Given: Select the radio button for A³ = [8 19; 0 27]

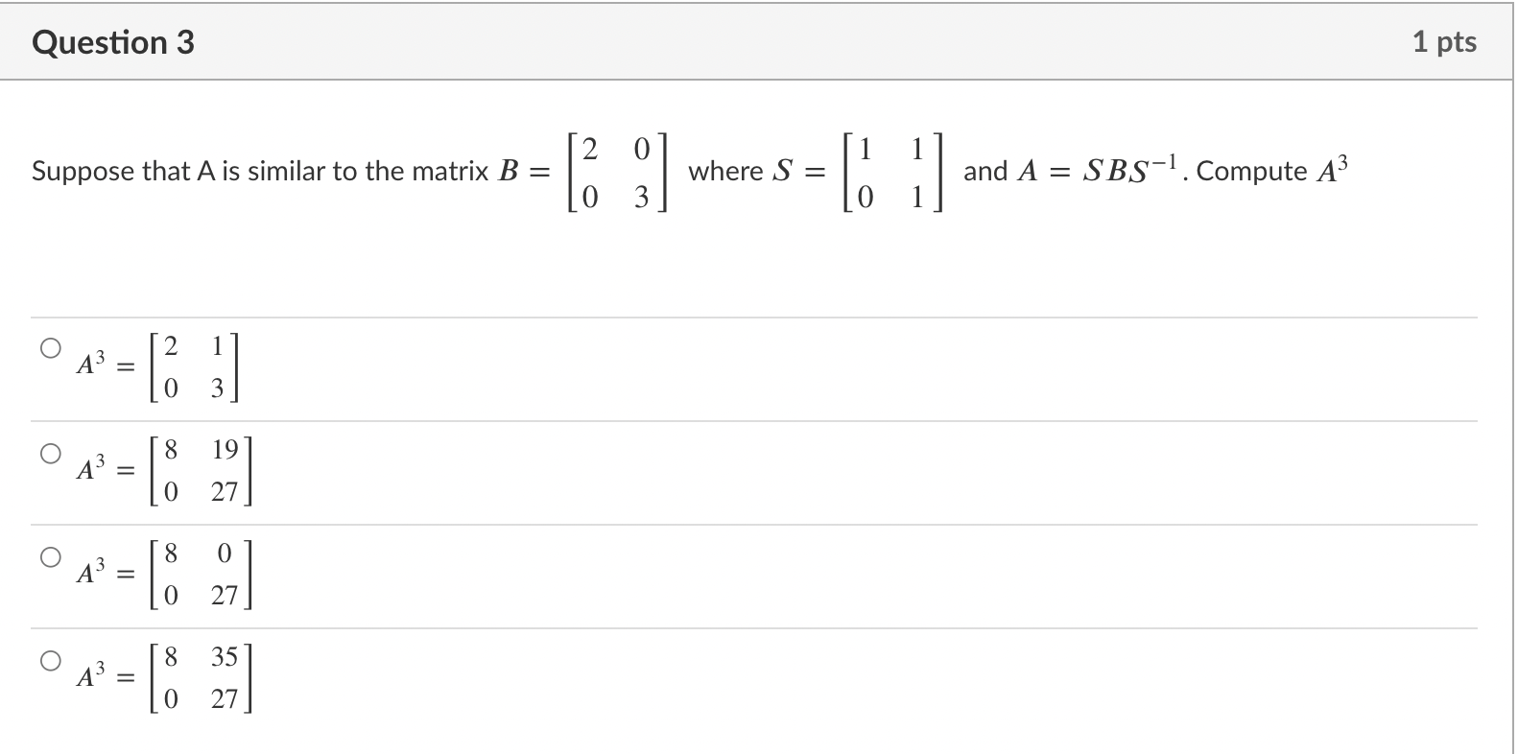Looking at the screenshot, I should pos(50,453).
